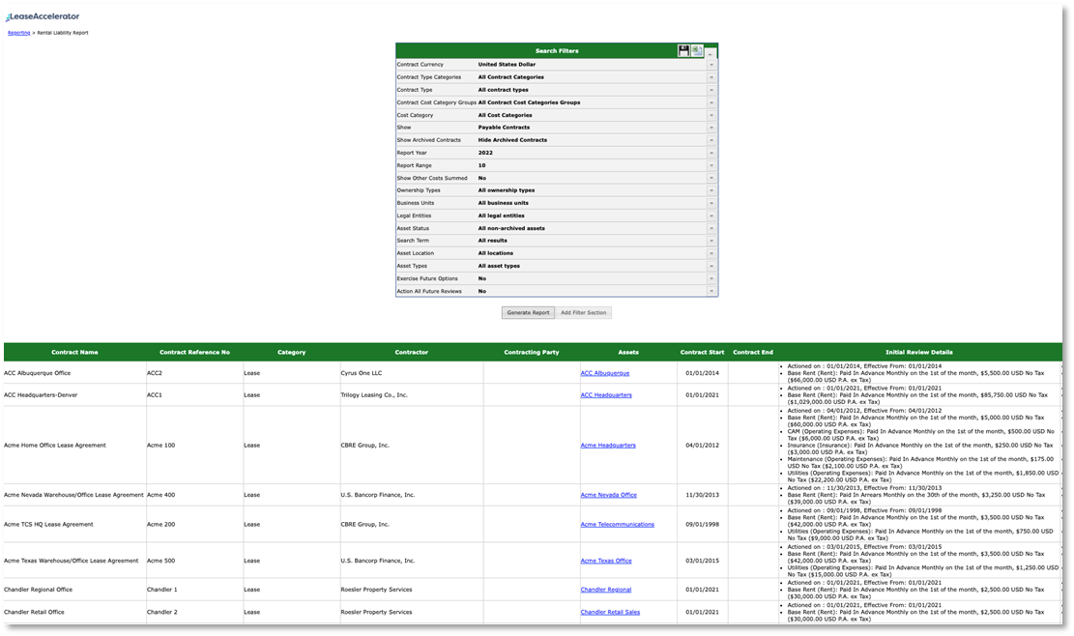Expand the Ownership Types dropdown arrow

coord(711,190)
